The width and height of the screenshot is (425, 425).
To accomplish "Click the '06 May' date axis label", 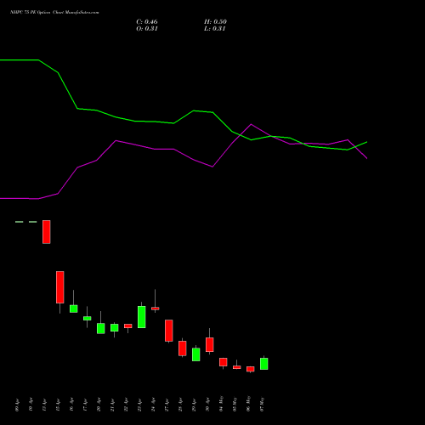I will tap(248, 405).
